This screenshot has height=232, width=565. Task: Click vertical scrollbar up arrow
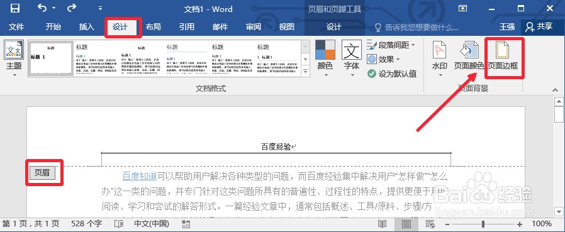click(559, 102)
